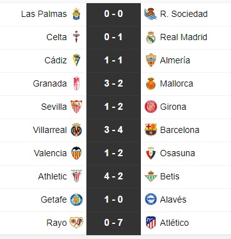The width and height of the screenshot is (231, 239).
Task: Select the Barcelona club badge
Action: click(151, 130)
